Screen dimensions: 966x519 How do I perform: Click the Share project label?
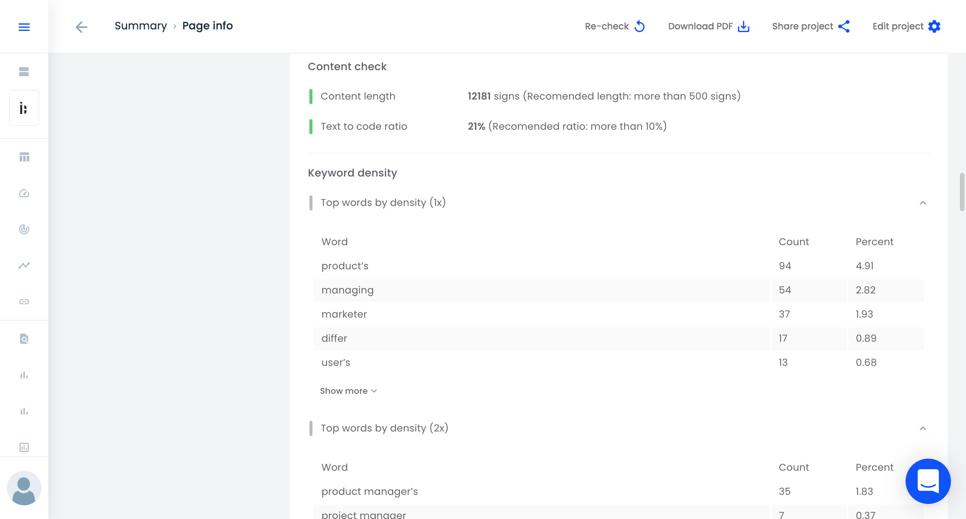(x=803, y=26)
